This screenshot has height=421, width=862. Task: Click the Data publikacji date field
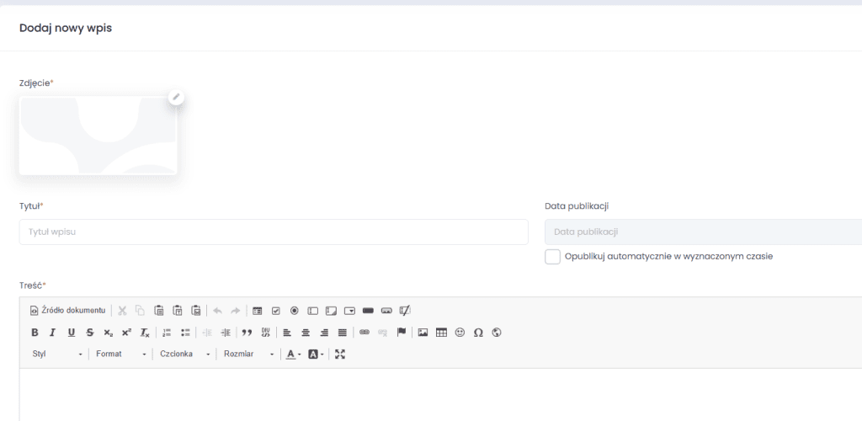703,232
